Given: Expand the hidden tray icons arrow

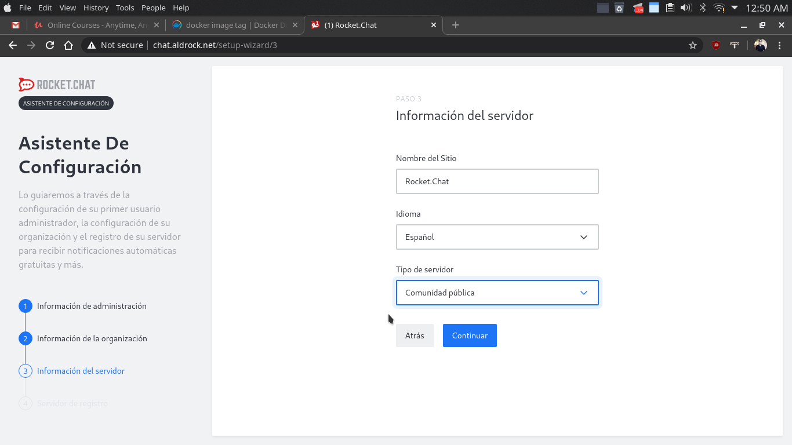Looking at the screenshot, I should tap(735, 8).
